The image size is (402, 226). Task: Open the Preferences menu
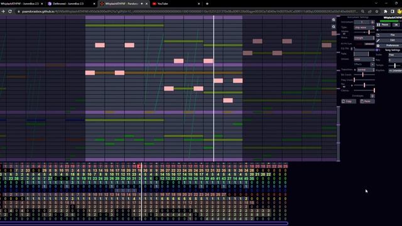389,45
